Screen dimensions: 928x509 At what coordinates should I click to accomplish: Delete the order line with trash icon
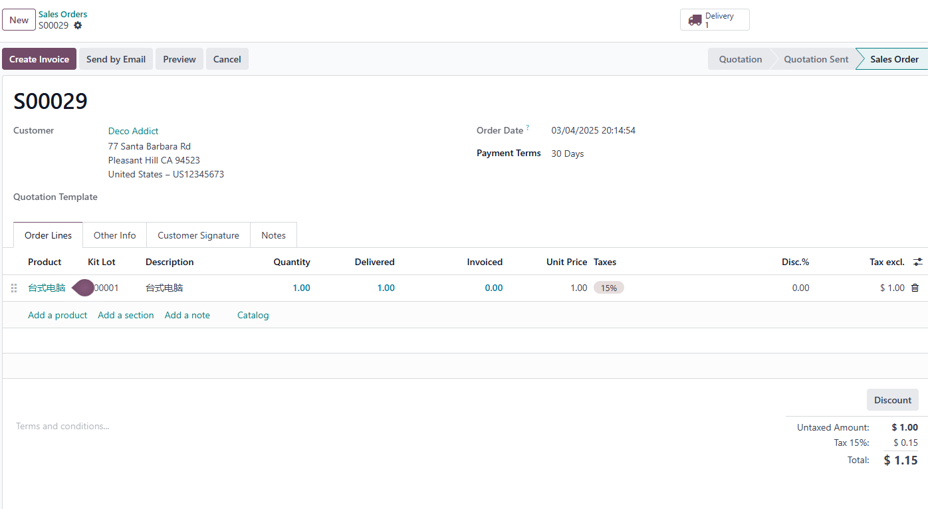click(x=915, y=288)
